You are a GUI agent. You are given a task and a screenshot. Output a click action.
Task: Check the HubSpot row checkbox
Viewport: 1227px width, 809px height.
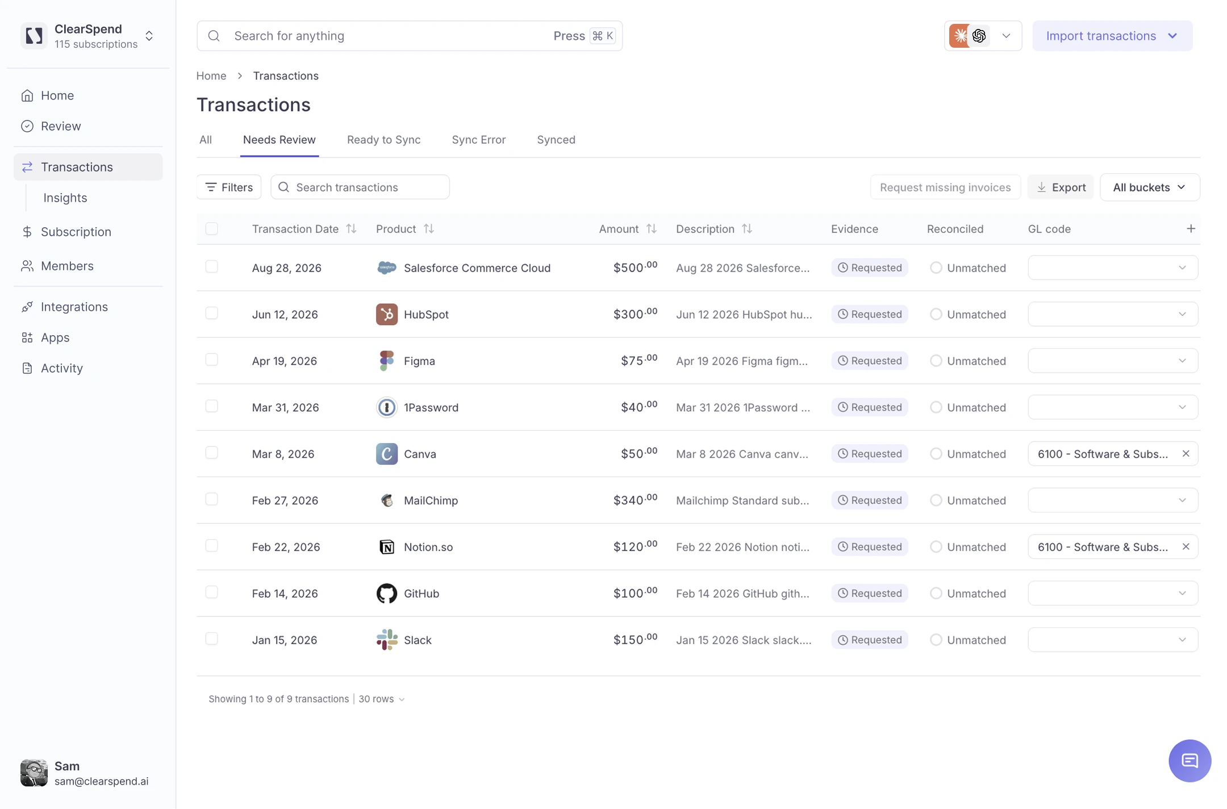click(x=212, y=313)
